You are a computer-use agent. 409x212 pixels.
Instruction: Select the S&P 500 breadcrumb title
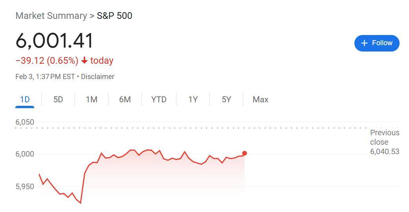coord(114,16)
